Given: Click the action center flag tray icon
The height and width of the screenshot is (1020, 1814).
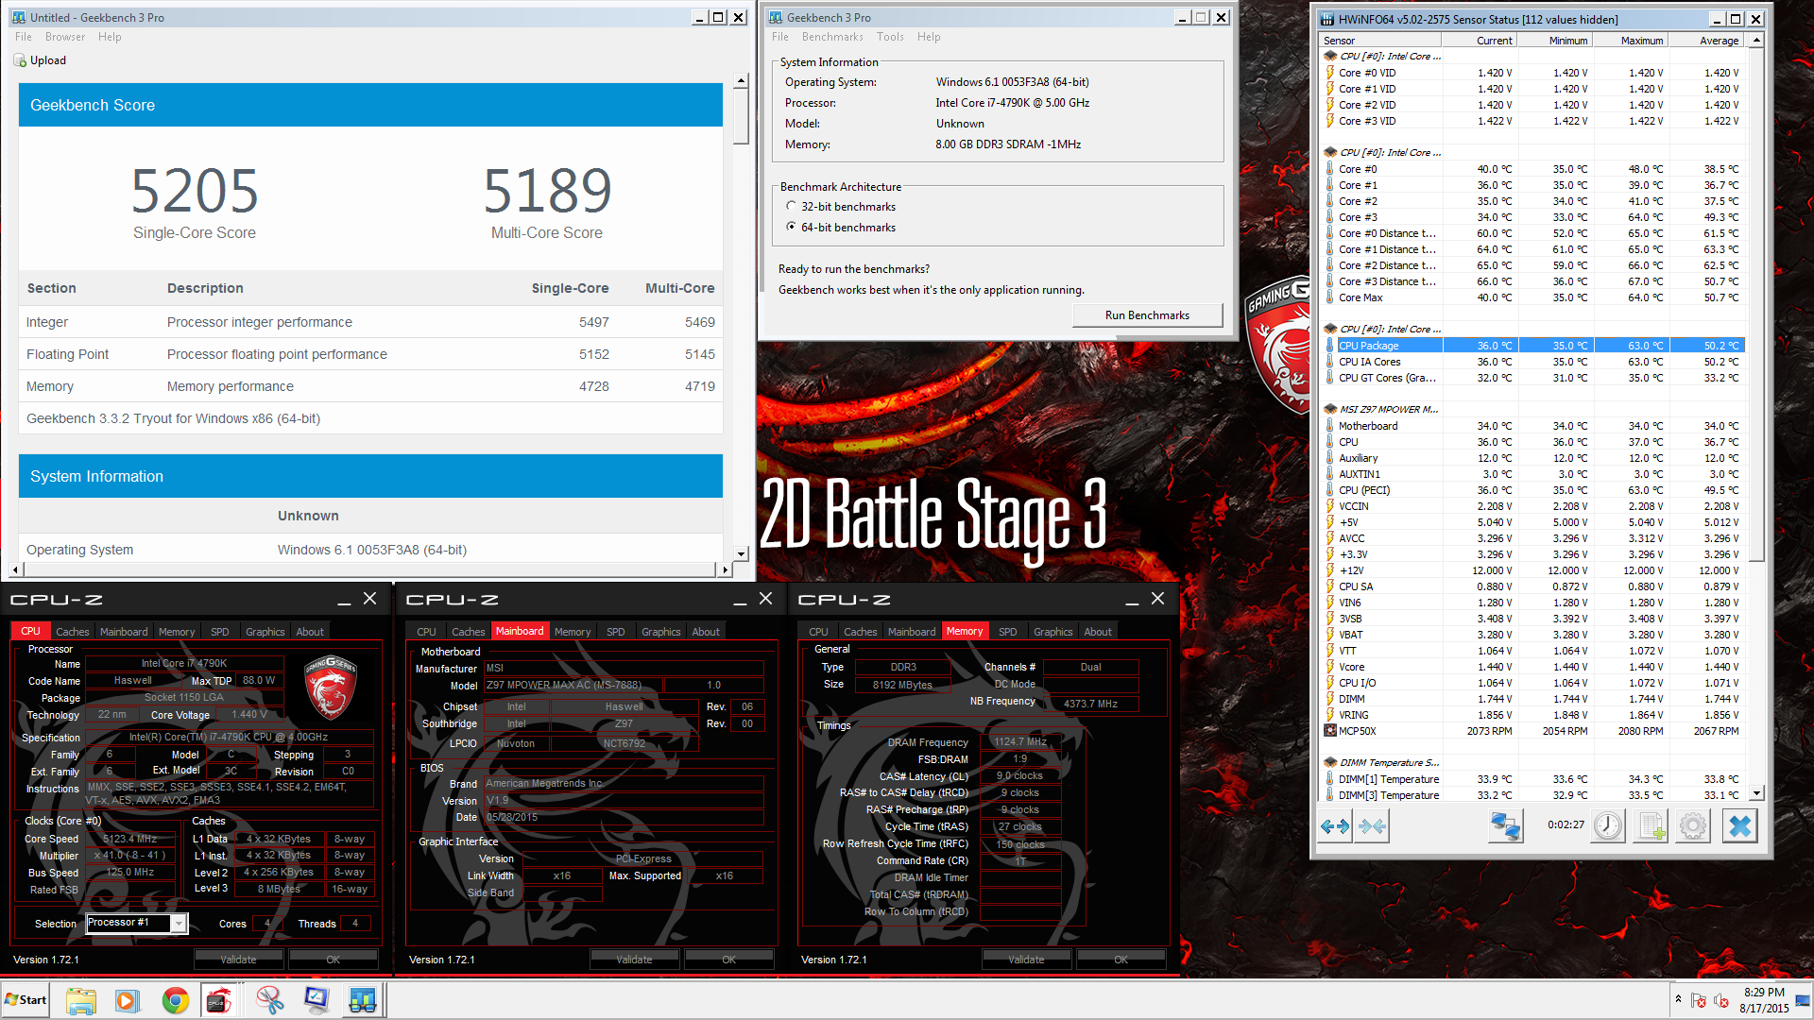Looking at the screenshot, I should click(1699, 1000).
